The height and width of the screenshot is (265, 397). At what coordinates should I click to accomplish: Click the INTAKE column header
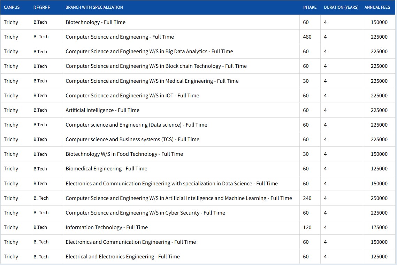310,7
